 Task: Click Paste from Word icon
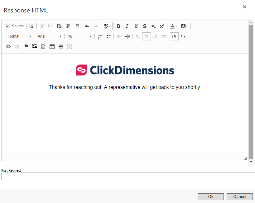(x=77, y=26)
